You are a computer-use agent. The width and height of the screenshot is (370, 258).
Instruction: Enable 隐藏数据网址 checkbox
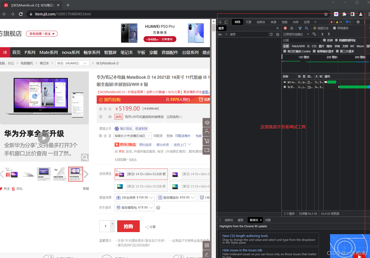[x=336, y=40]
